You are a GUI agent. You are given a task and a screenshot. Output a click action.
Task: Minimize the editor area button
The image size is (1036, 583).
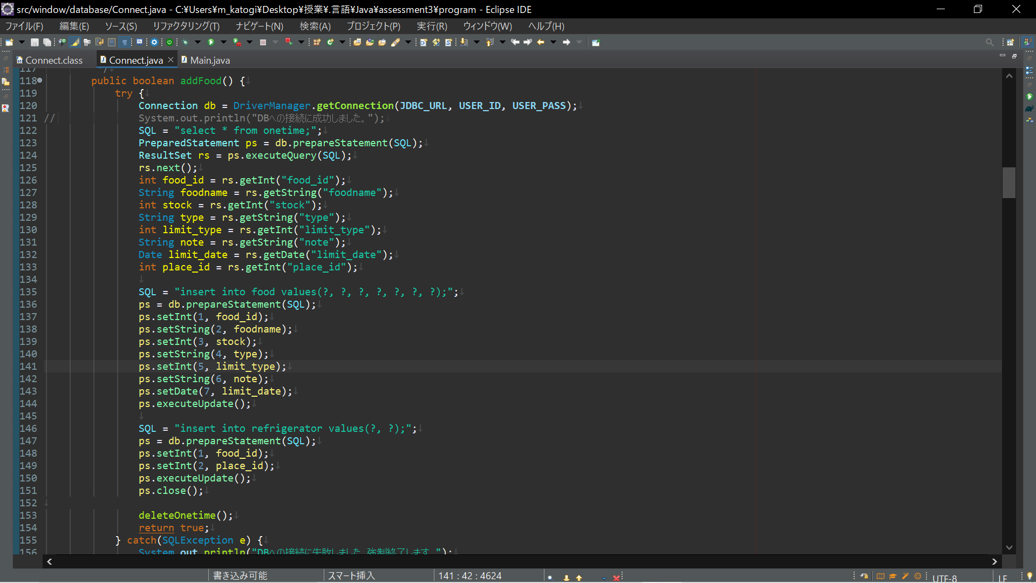(x=1003, y=56)
